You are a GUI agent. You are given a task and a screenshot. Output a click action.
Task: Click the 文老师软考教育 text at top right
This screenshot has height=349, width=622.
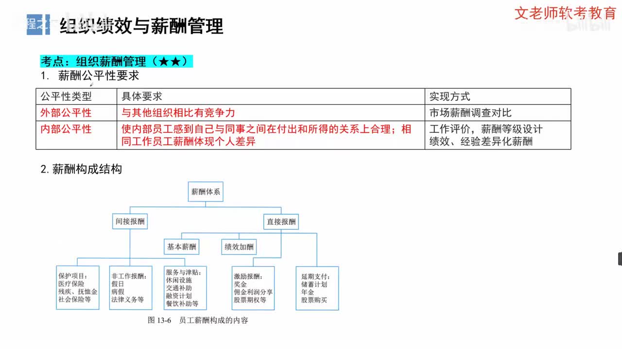click(x=565, y=13)
